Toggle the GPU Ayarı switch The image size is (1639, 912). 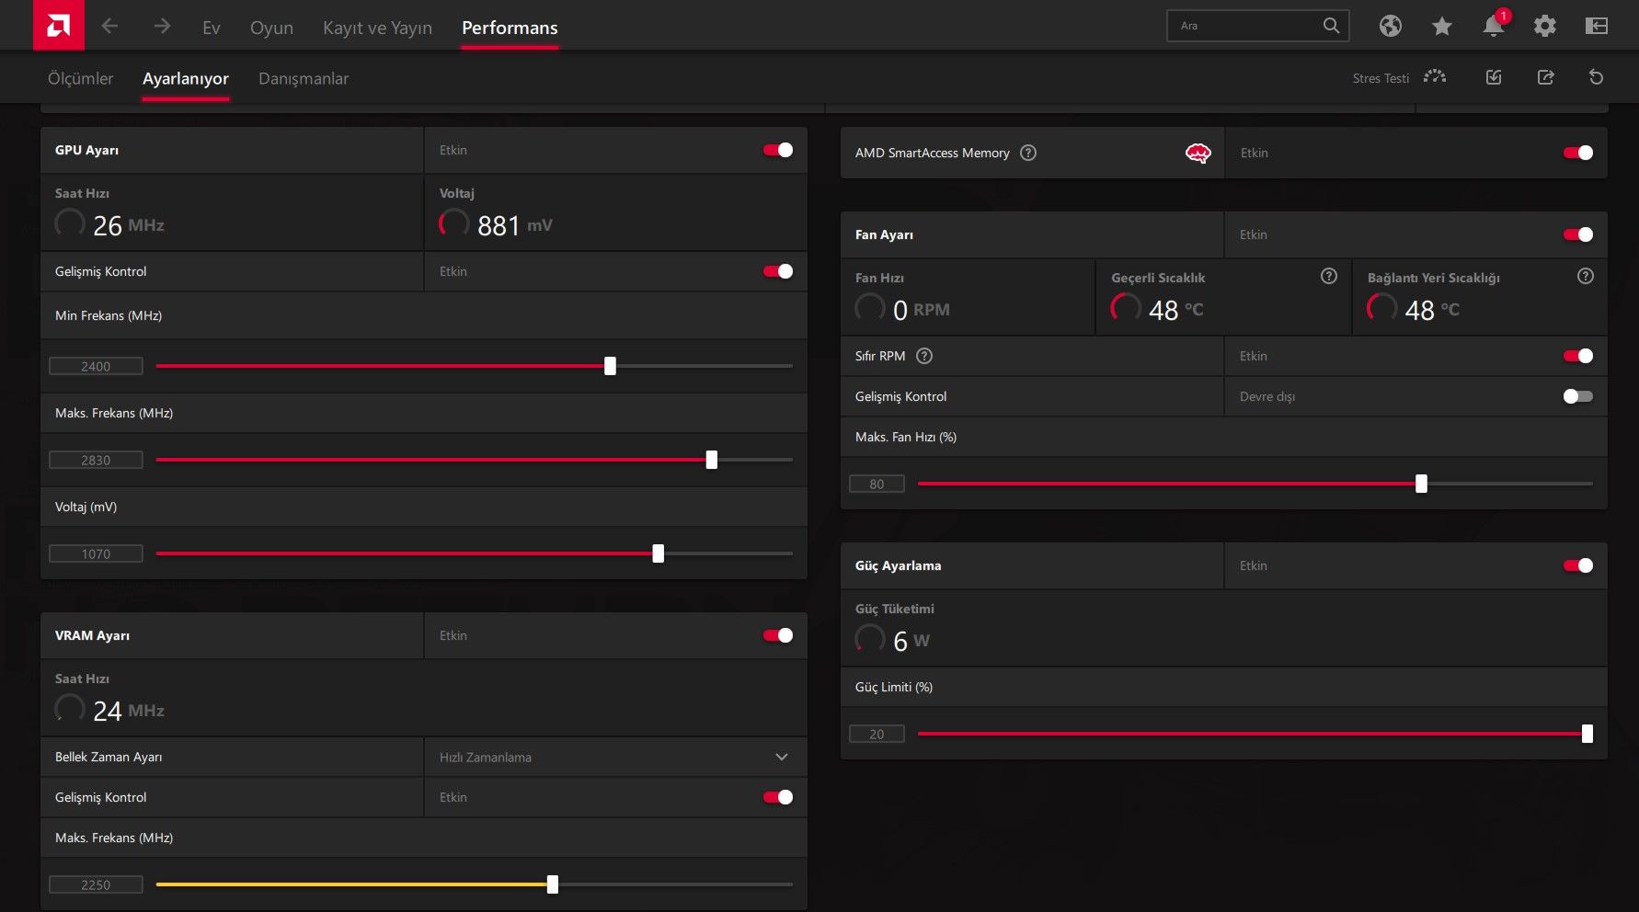tap(778, 150)
